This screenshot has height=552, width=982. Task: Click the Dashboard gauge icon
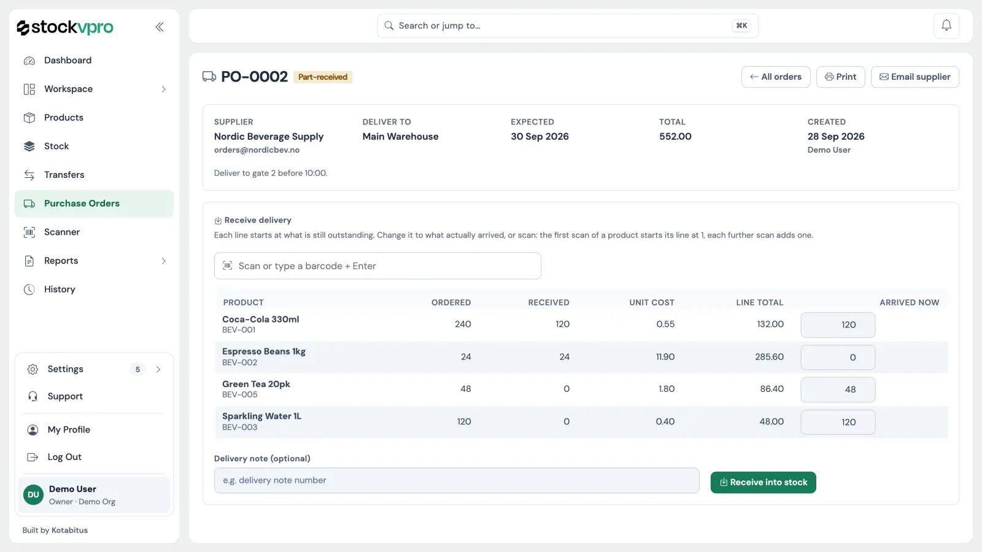point(29,61)
